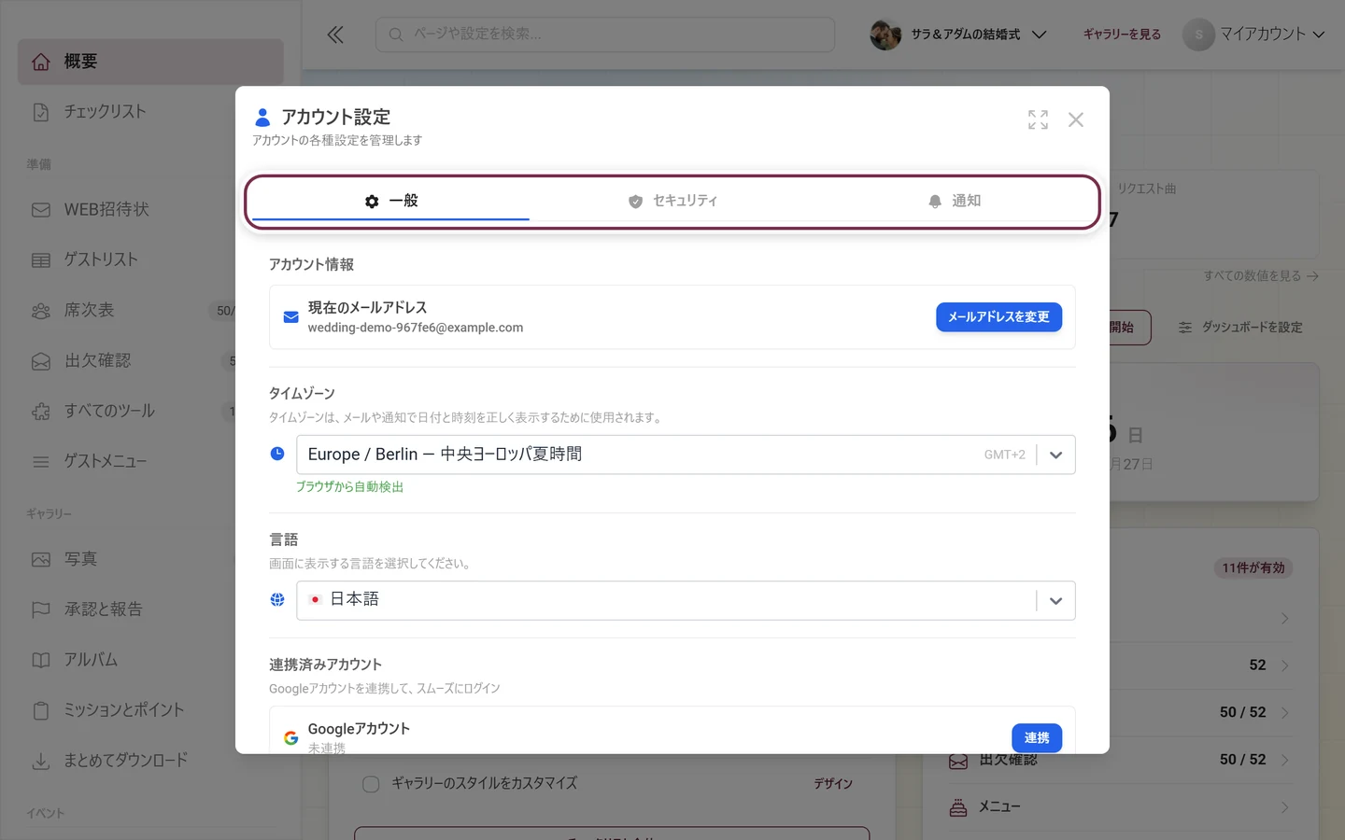Screen dimensions: 1345x840
Task: Click the Google 連携 button
Action: coord(1037,737)
